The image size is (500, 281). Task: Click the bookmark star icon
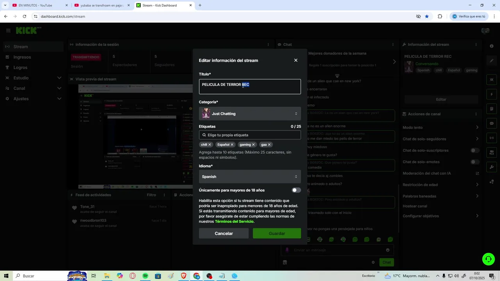click(427, 16)
